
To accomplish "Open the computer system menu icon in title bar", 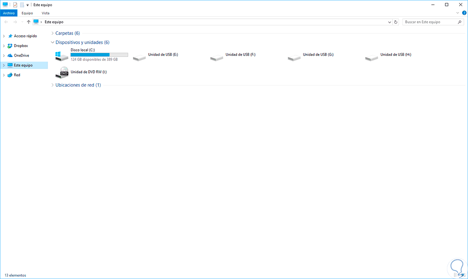I will click(5, 5).
